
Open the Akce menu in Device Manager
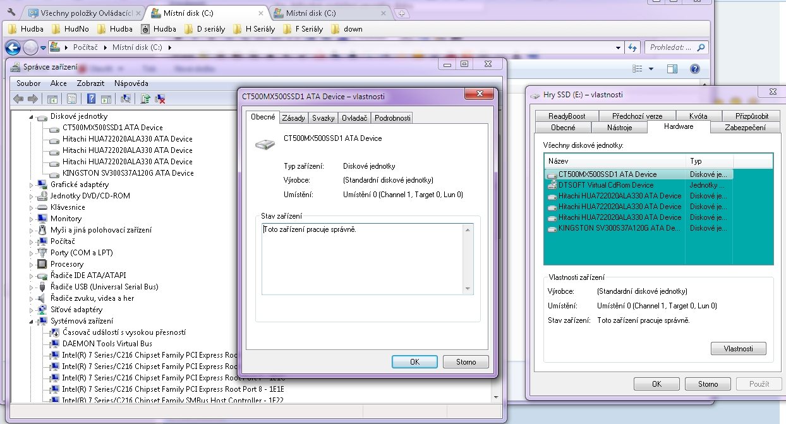tap(58, 83)
